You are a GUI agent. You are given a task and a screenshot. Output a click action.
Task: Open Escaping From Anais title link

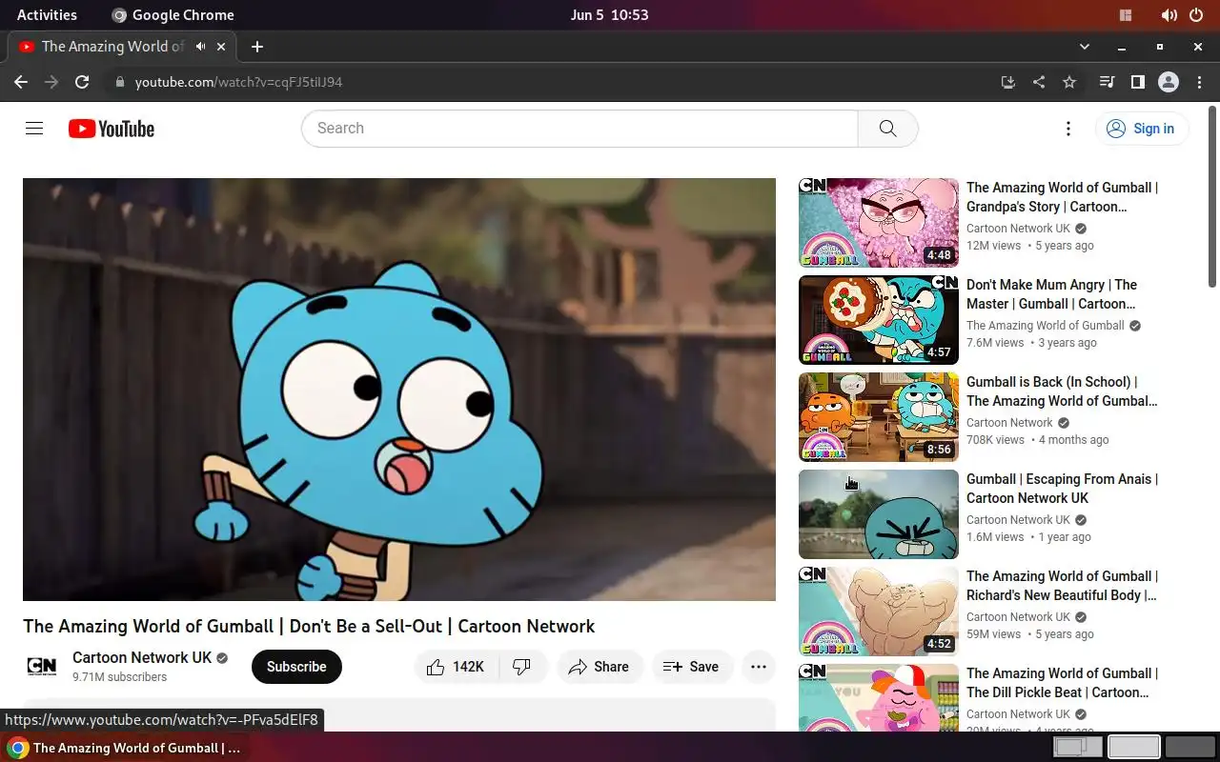[x=1062, y=489]
